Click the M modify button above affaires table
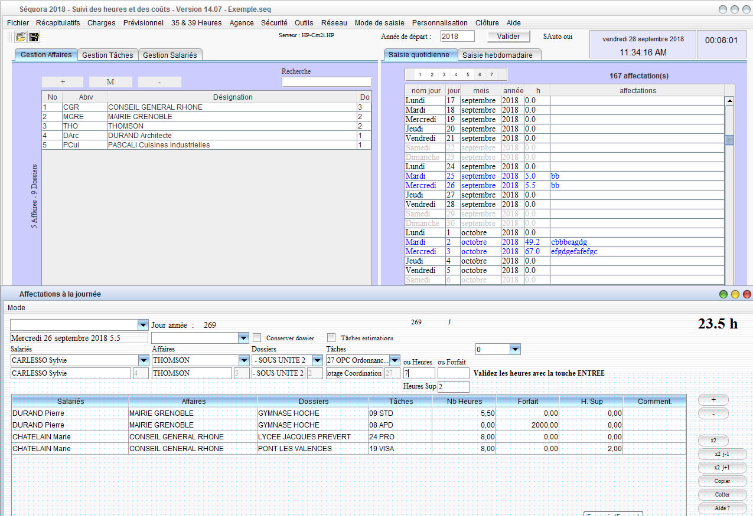 110,82
